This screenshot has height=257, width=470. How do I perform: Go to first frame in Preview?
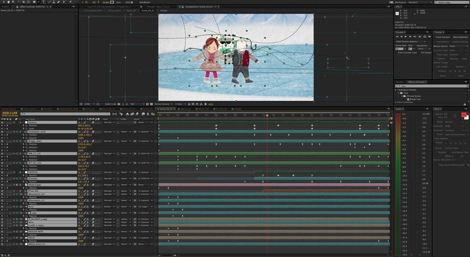pyautogui.click(x=397, y=37)
